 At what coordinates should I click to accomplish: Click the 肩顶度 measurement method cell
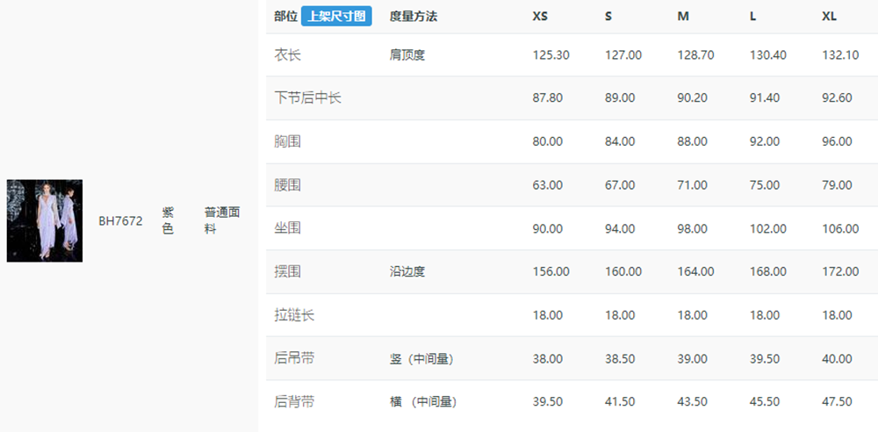pos(407,55)
